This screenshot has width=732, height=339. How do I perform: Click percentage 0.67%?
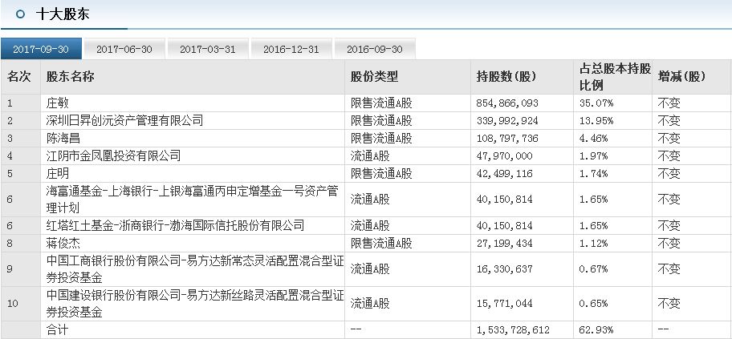tap(593, 269)
